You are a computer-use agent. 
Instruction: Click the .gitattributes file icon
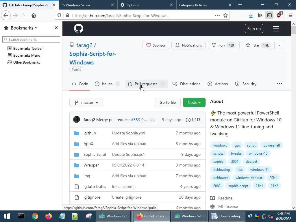click(77, 187)
